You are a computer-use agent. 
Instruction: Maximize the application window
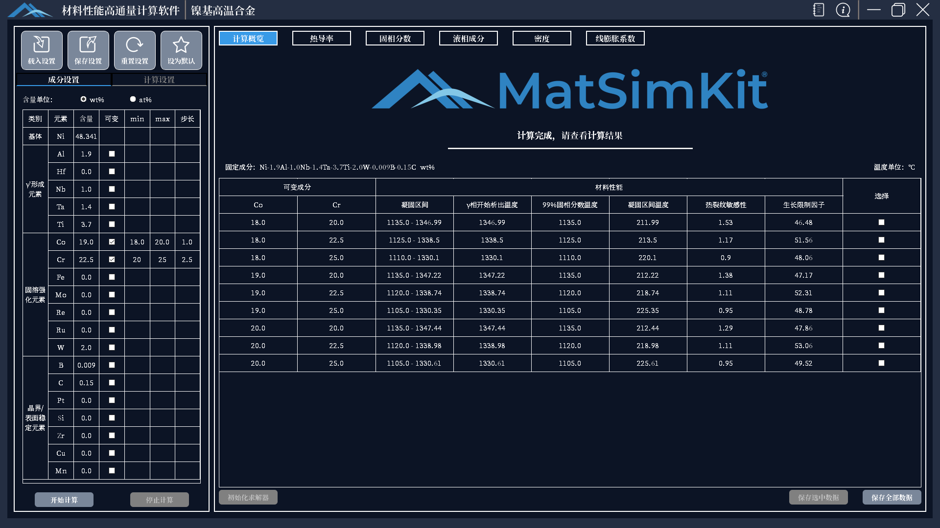[898, 10]
